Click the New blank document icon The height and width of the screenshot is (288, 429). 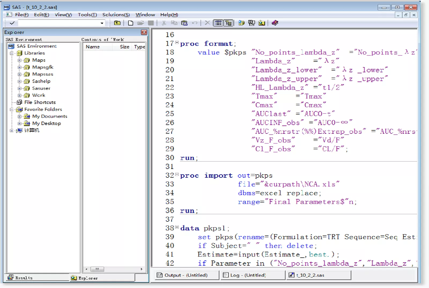tap(131, 23)
